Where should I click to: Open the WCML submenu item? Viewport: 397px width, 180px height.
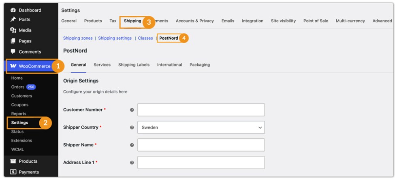pos(17,149)
